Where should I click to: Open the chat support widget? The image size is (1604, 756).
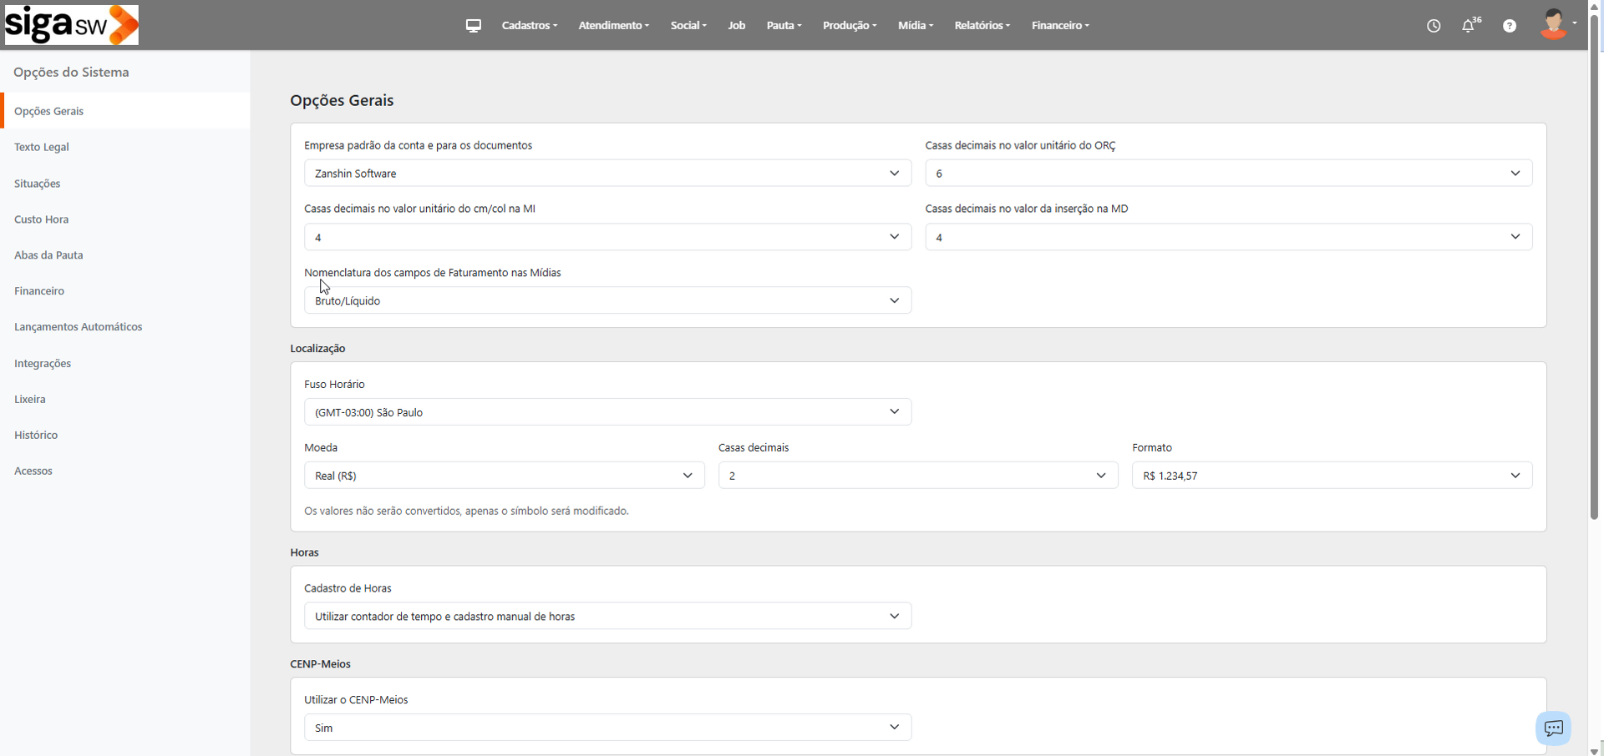1553,728
